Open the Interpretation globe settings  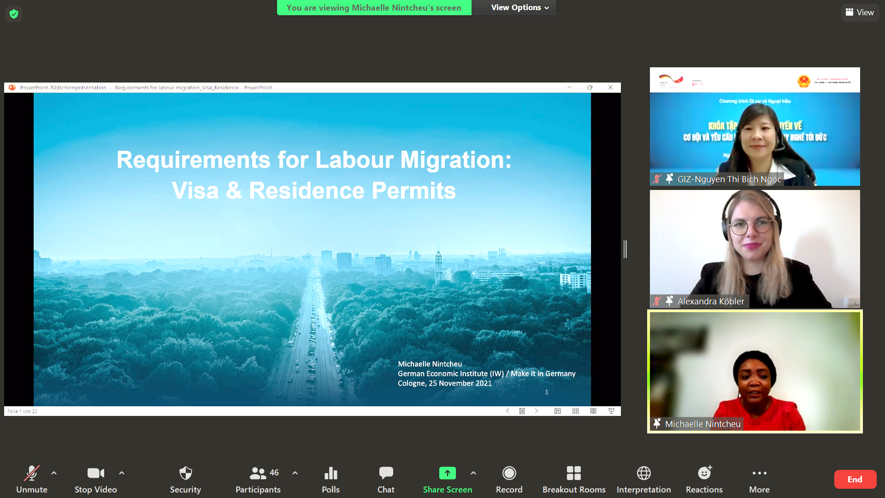643,479
